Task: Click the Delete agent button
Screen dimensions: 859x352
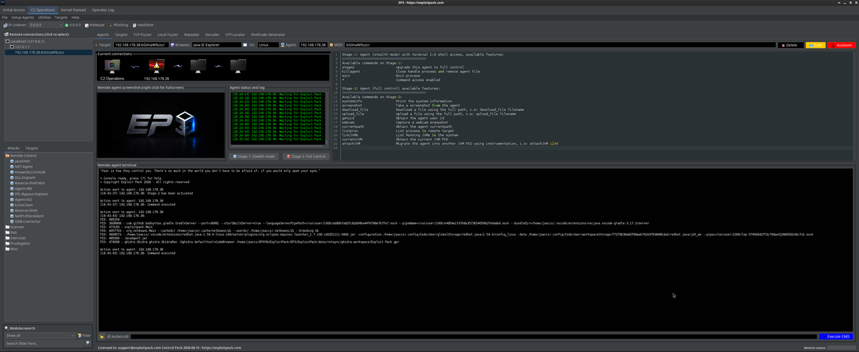Action: (790, 45)
